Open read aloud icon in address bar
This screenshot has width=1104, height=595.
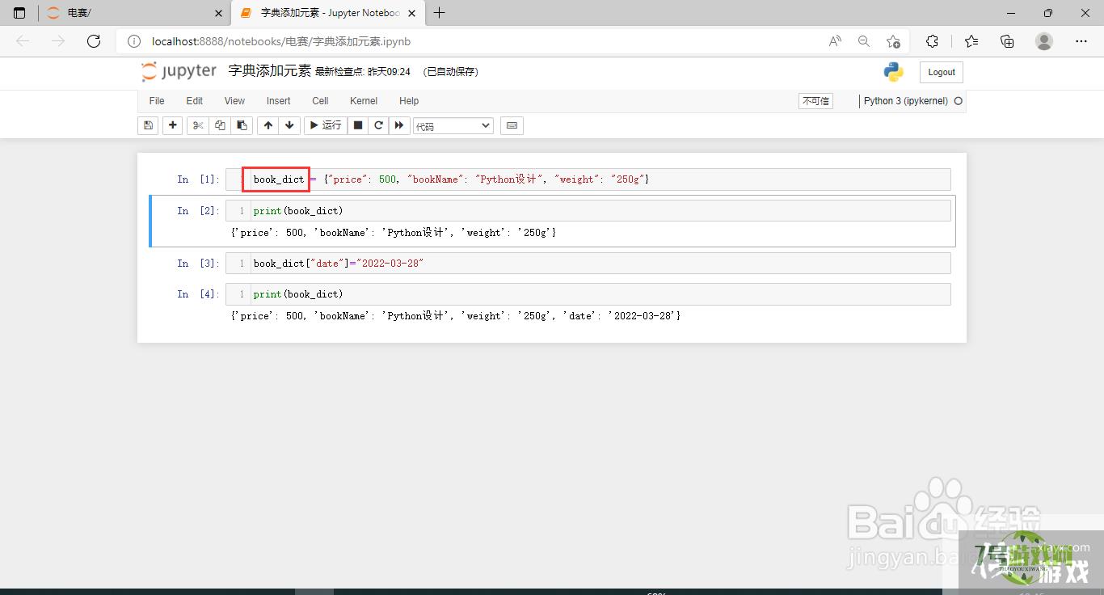pyautogui.click(x=835, y=41)
